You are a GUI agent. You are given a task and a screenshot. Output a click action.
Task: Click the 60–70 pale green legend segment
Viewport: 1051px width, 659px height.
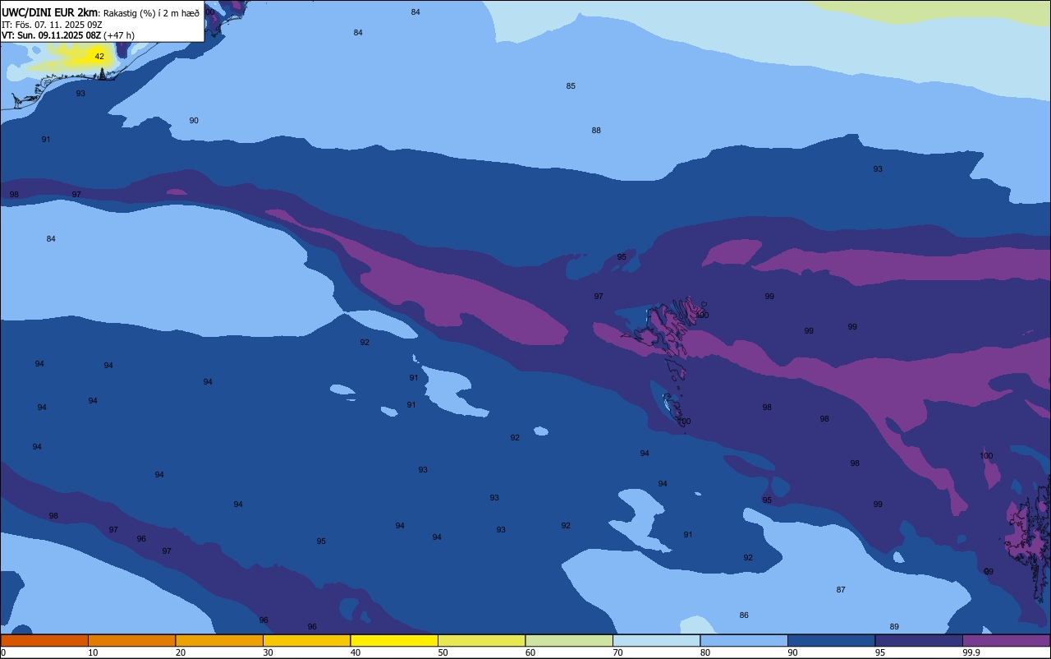point(569,640)
